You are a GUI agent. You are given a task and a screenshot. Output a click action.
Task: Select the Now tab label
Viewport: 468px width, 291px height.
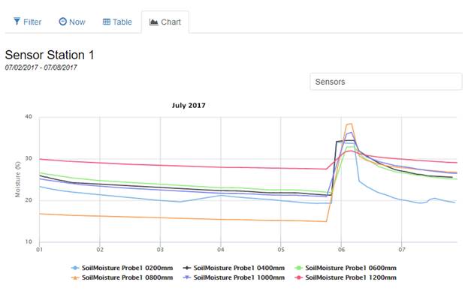pyautogui.click(x=77, y=22)
